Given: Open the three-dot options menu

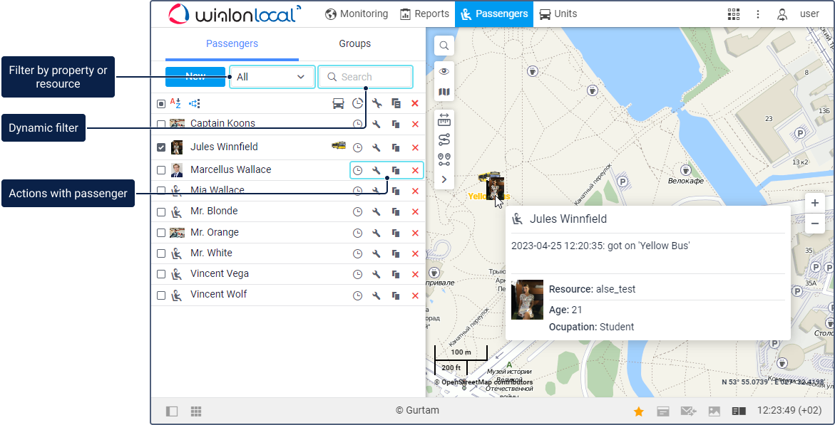Looking at the screenshot, I should pos(758,14).
